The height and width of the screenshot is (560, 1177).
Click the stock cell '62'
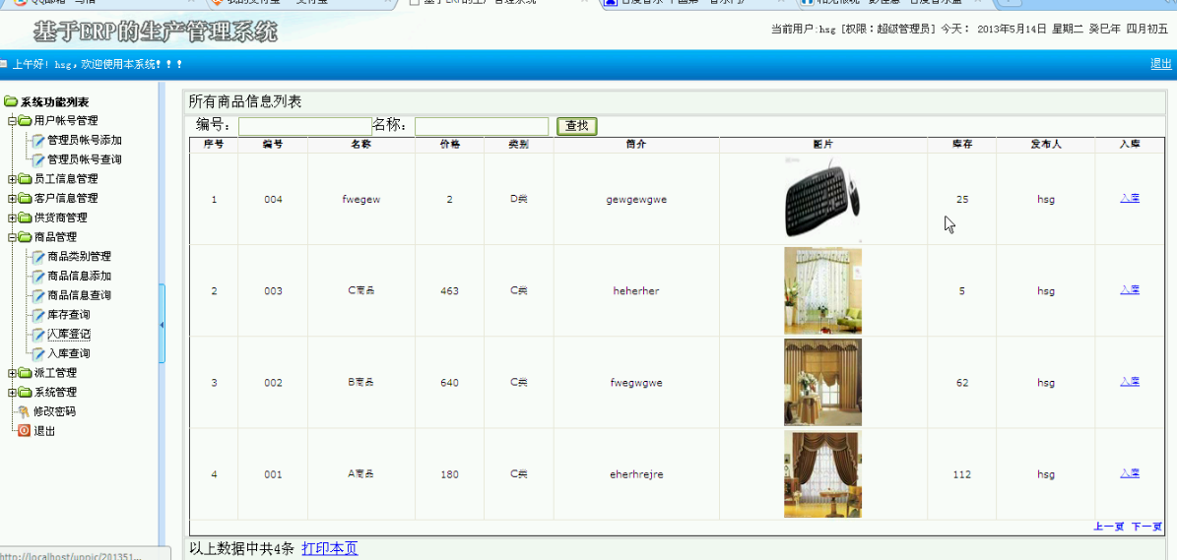click(962, 383)
